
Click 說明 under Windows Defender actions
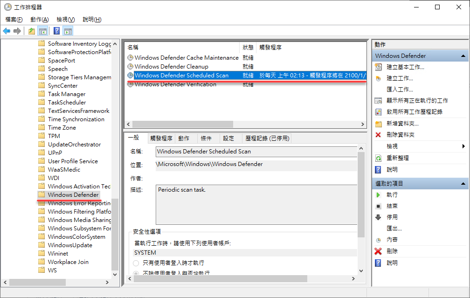coord(392,170)
